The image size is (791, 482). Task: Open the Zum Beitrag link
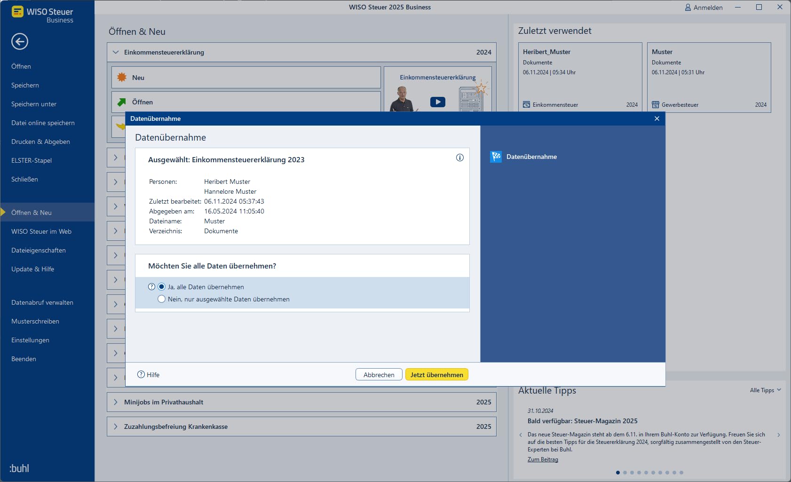pos(543,459)
